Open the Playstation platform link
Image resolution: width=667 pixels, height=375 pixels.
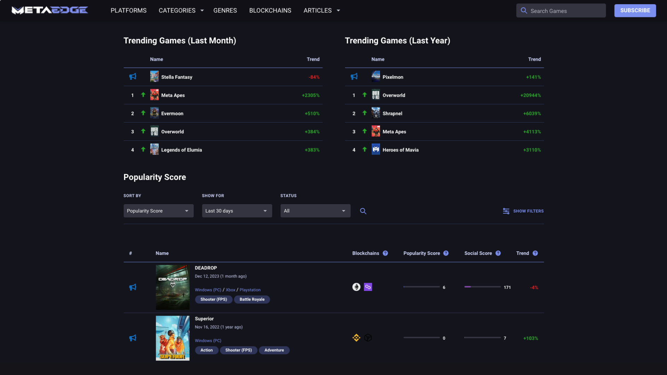tap(250, 290)
